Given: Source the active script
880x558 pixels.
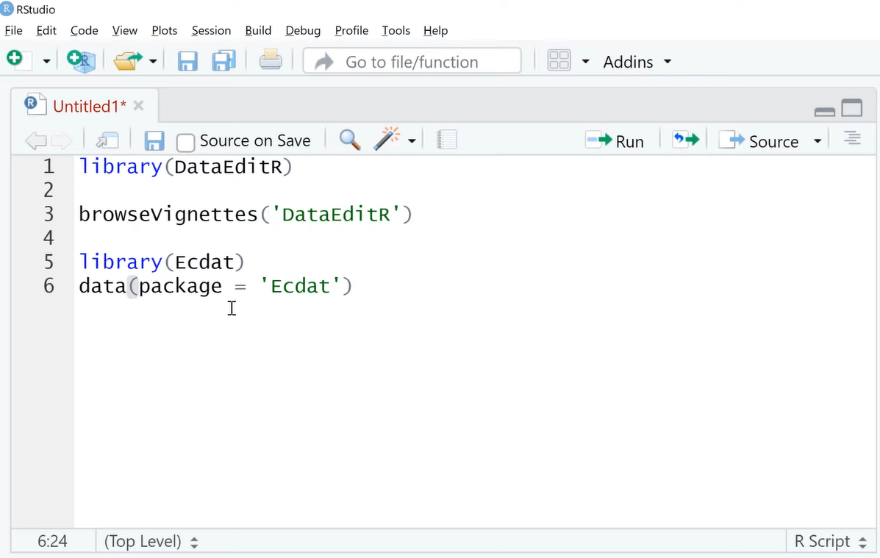Looking at the screenshot, I should [x=759, y=141].
